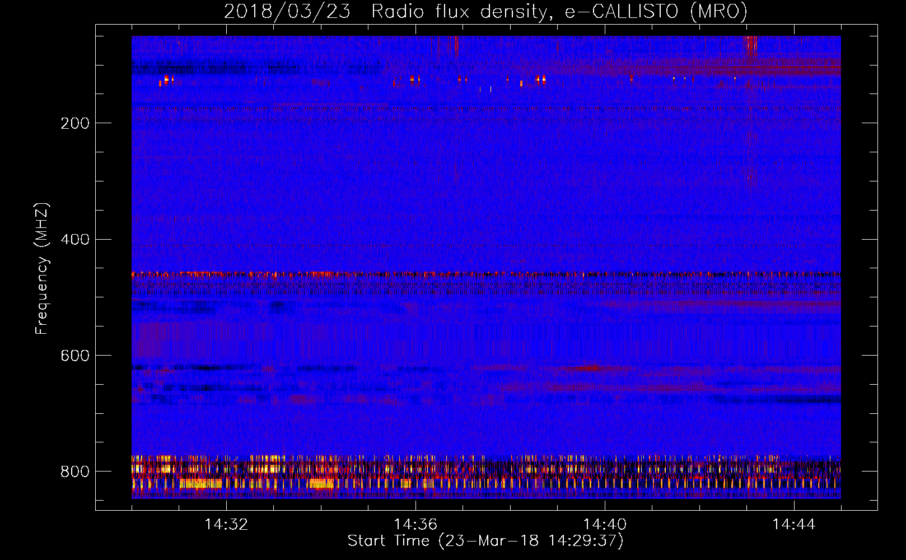Click the 600 frequency tick label
The height and width of the screenshot is (560, 906).
[x=75, y=356]
